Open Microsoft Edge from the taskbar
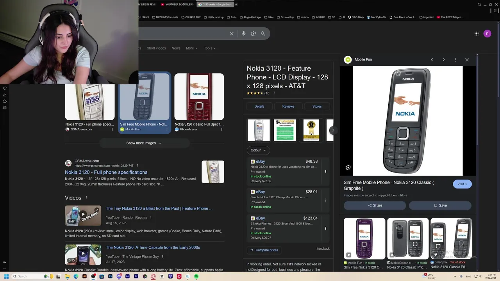500x281 pixels. pyautogui.click(x=76, y=276)
